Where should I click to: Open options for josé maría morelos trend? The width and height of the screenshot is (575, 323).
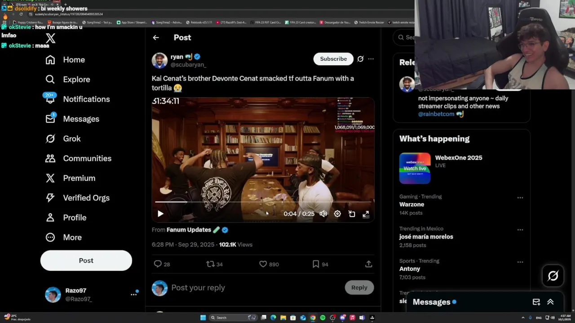[x=520, y=230]
